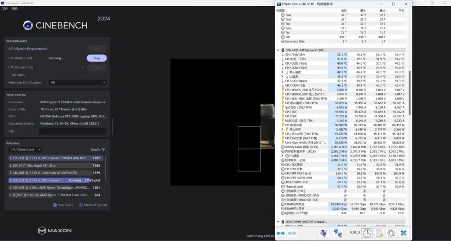Click the render preview image tile
The height and width of the screenshot is (241, 451).
(267, 126)
